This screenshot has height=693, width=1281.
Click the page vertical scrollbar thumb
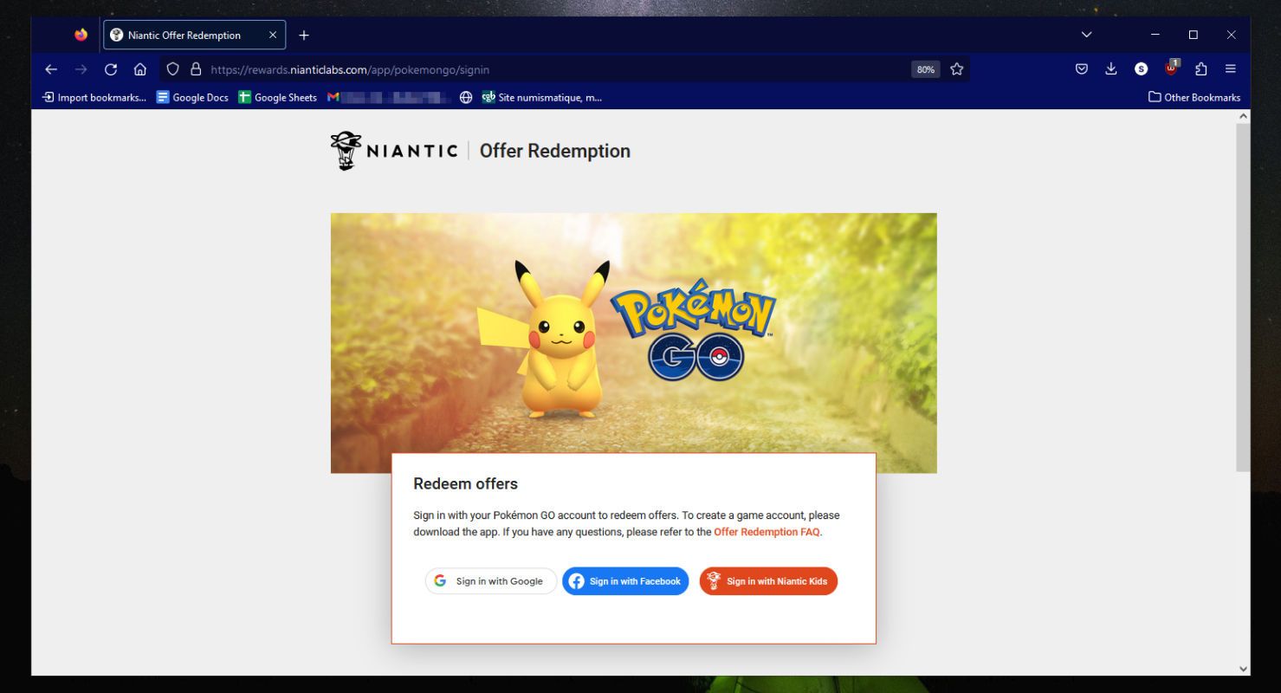point(1244,297)
